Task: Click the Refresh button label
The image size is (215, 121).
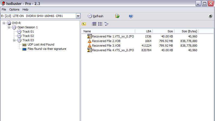Action: 98,16
